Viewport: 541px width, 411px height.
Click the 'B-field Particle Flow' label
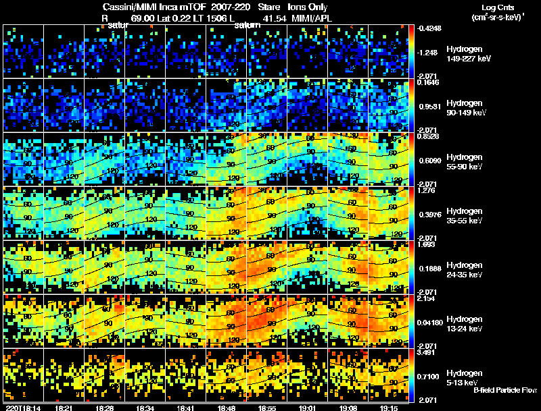pos(505,390)
